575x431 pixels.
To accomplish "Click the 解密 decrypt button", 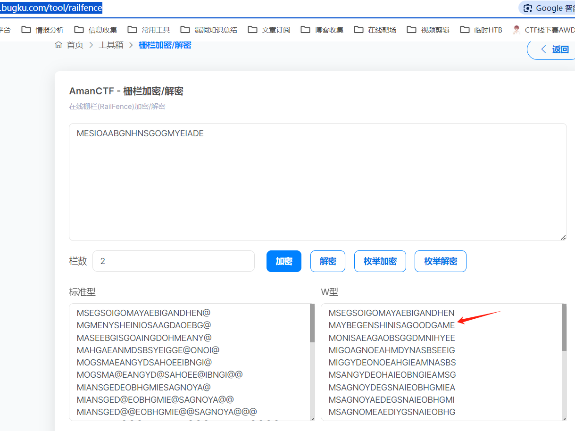I will (x=328, y=261).
